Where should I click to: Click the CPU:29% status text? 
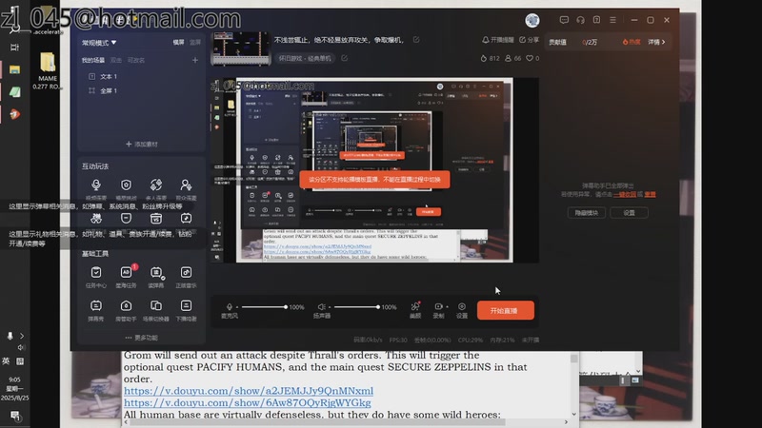[x=471, y=340]
